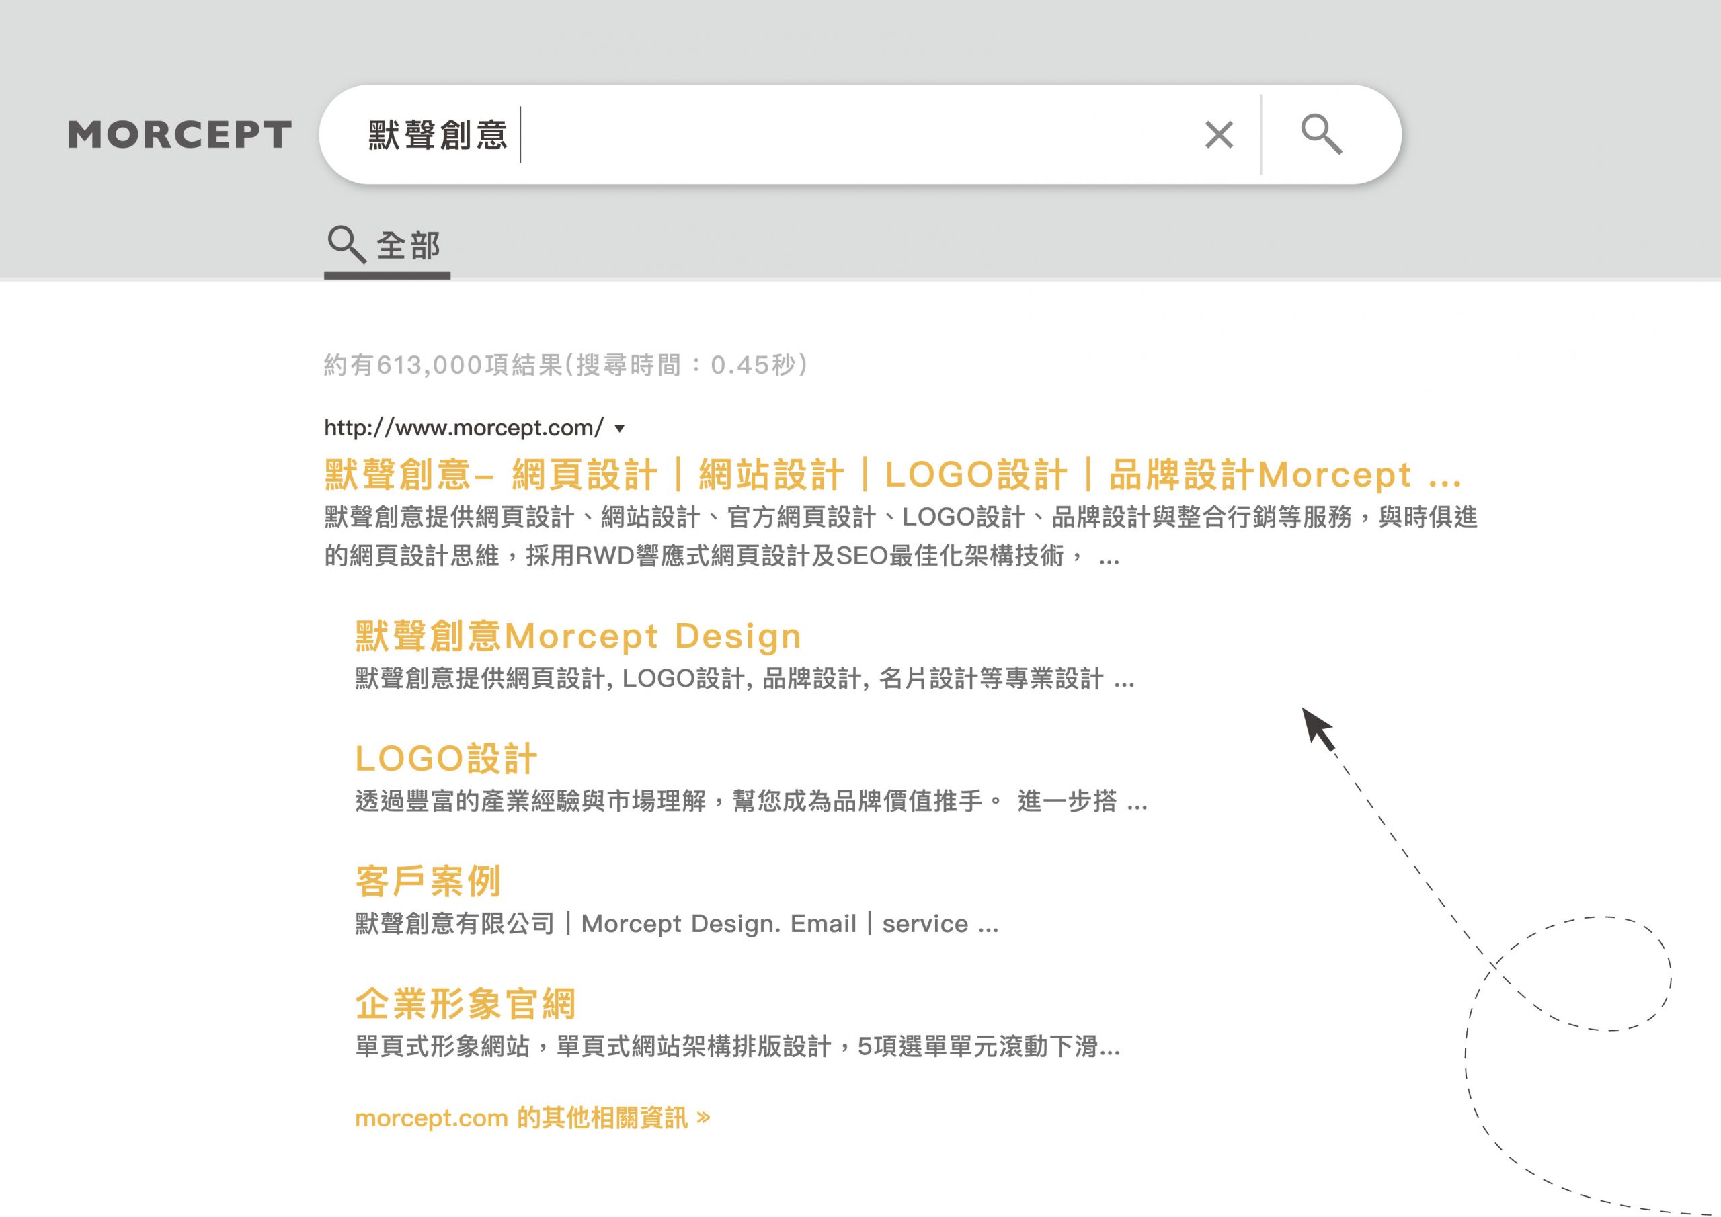Screen dimensions: 1721x1217
Task: Click morcept.com 的其他相關資訊 » link
Action: click(x=533, y=1118)
